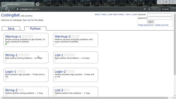
Task: Click the star rating beside Logic-1
Action: 21,71
